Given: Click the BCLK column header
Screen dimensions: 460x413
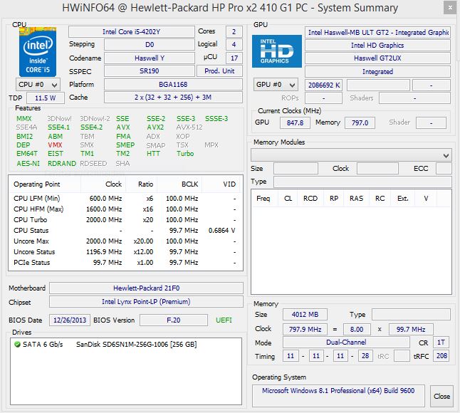Looking at the screenshot, I should tap(179, 184).
